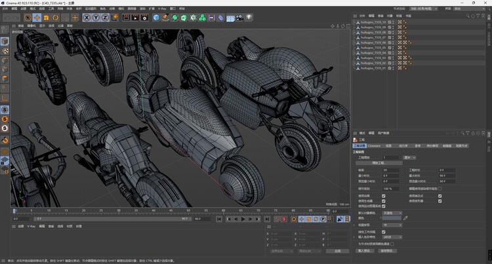Image resolution: width=492 pixels, height=264 pixels.
Task: Click Render View clapperboard icon
Action: (126, 18)
